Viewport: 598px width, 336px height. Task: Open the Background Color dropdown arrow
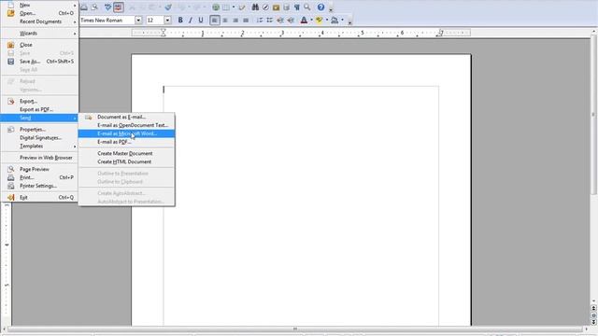point(342,21)
